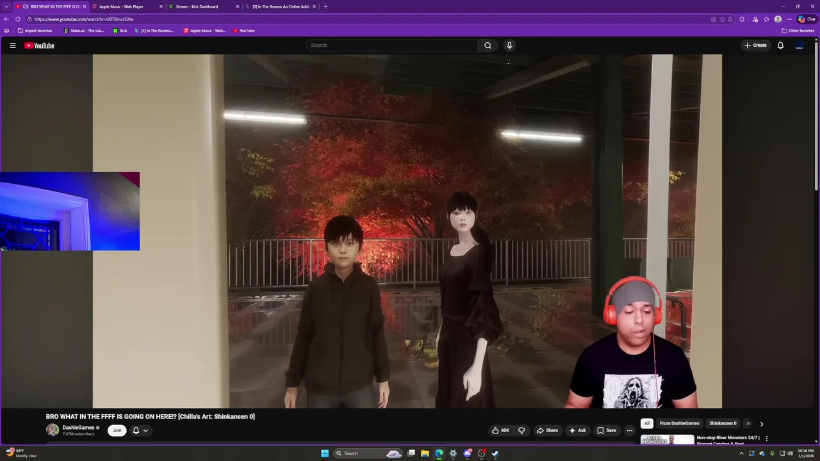Open Apple Music bookmark in favorites bar
Image resolution: width=820 pixels, height=461 pixels.
pos(204,31)
